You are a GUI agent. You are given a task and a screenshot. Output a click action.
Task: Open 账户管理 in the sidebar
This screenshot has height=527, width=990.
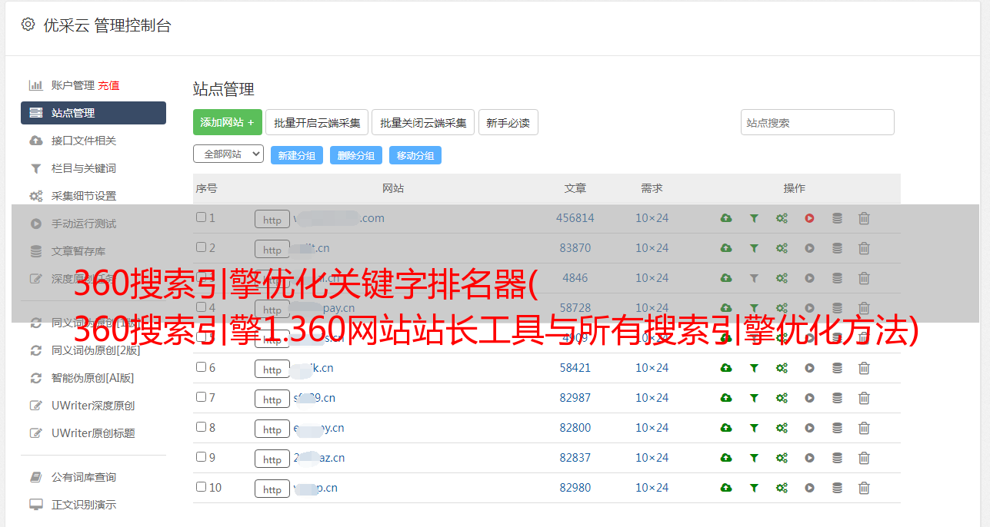72,85
